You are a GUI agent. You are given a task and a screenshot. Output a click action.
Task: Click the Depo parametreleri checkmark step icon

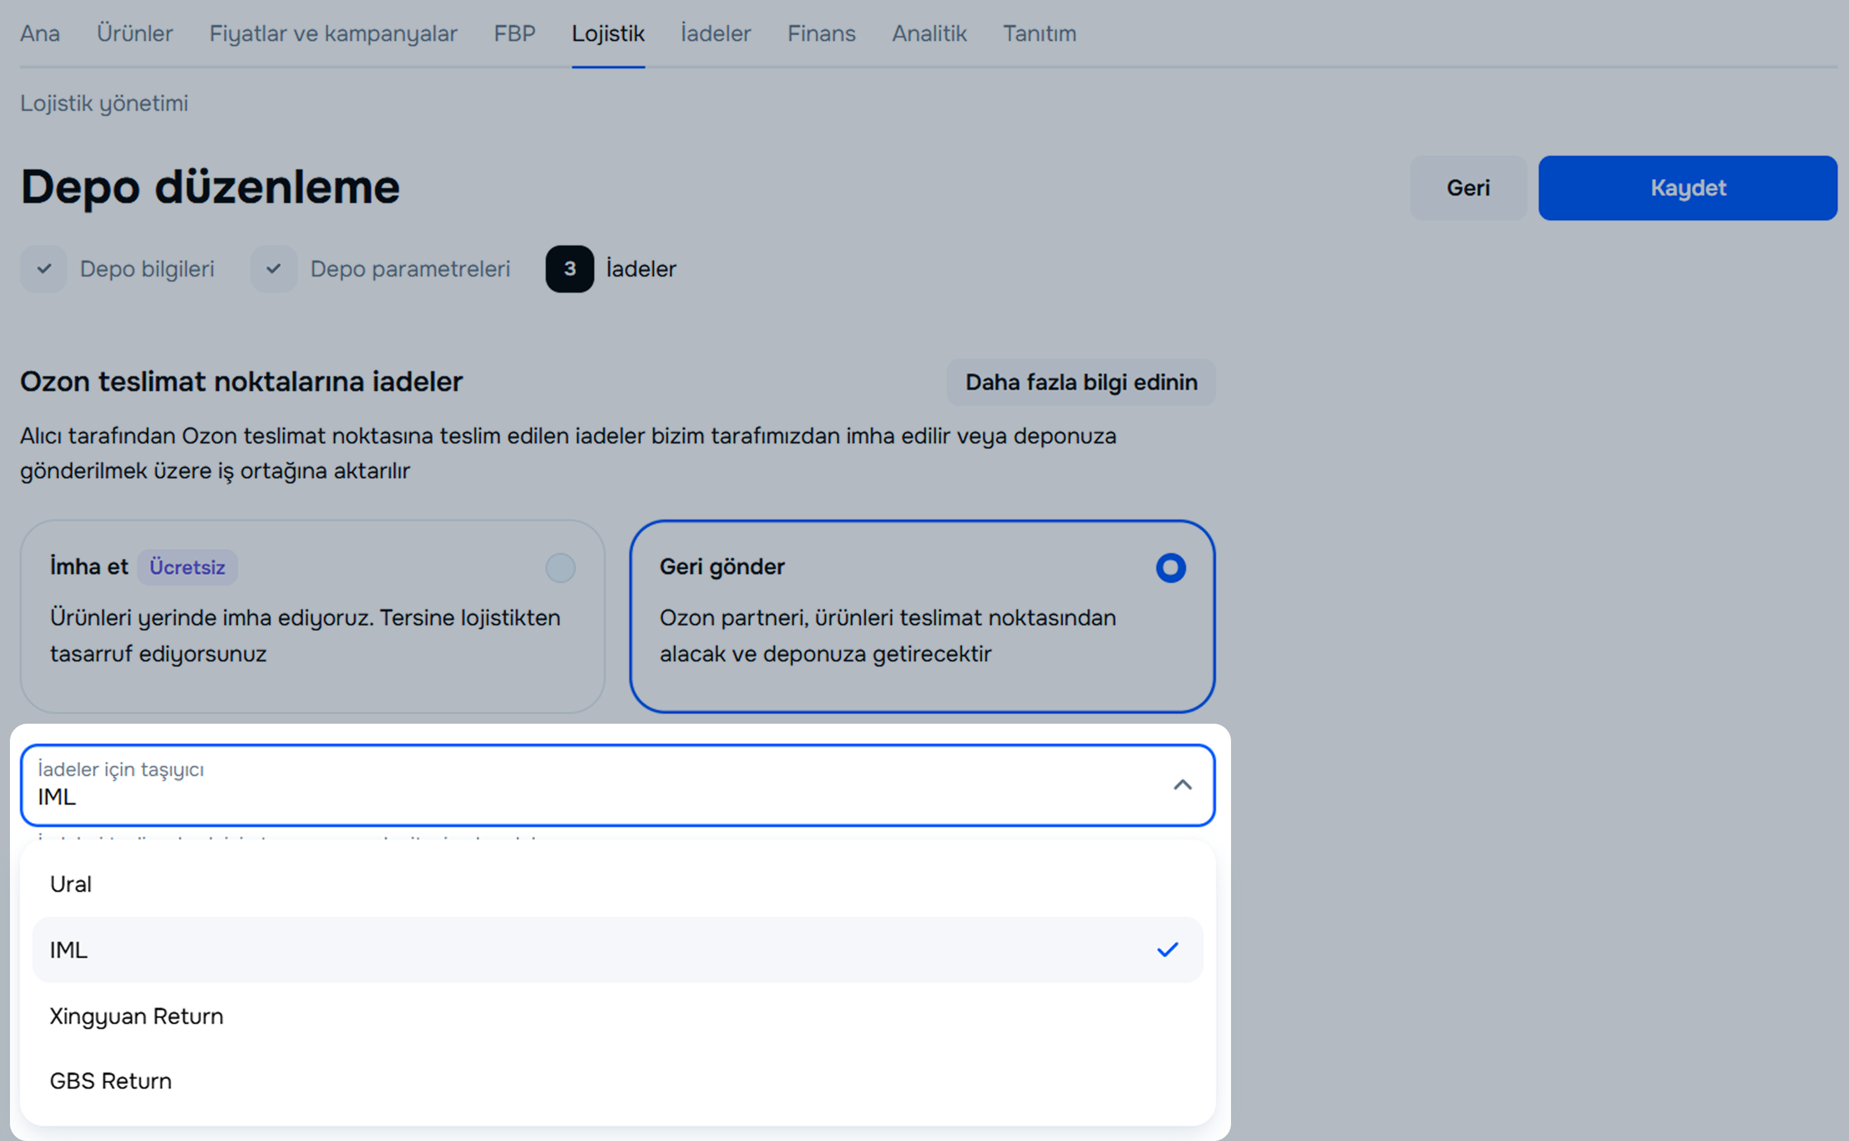click(x=273, y=268)
